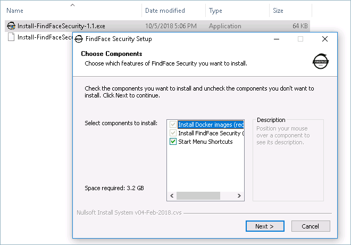Click the installer exe file icon in Explorer

[11, 26]
